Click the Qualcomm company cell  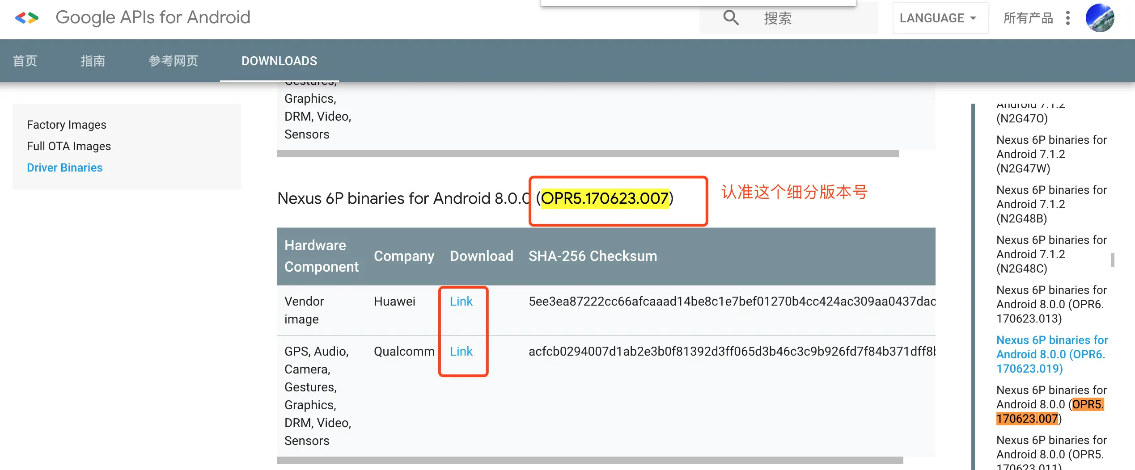coord(404,352)
